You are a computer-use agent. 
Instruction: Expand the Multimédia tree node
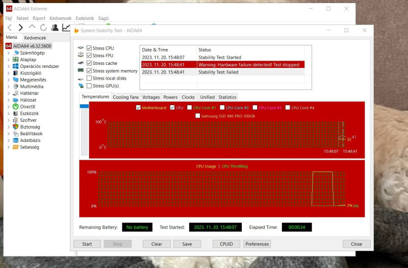(x=8, y=86)
